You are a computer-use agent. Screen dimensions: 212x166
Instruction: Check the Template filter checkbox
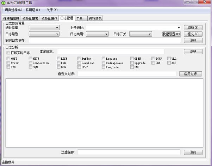(104, 67)
